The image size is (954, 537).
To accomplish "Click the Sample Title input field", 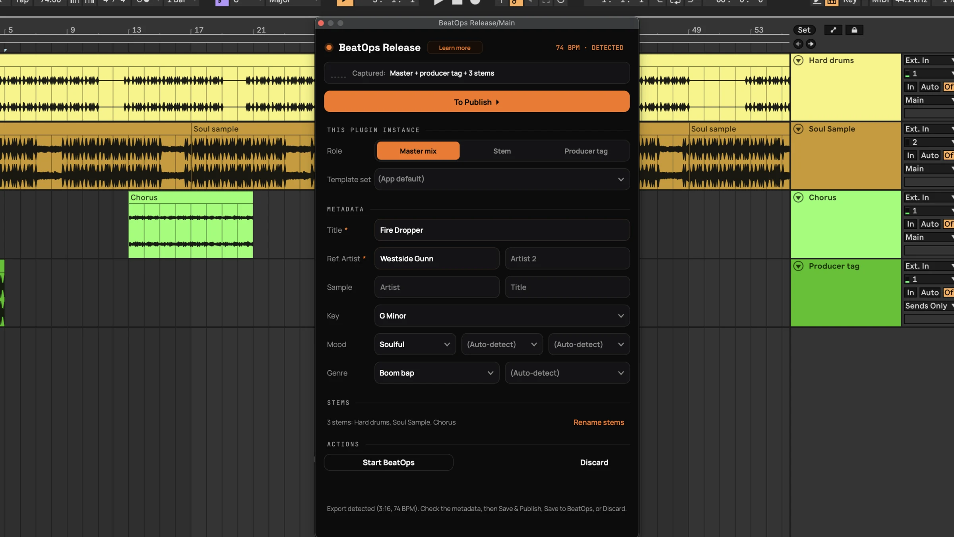I will [x=567, y=288].
